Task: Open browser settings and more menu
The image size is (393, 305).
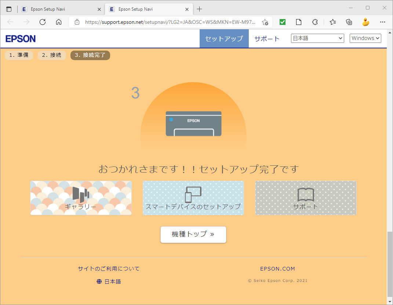Action: [x=383, y=22]
